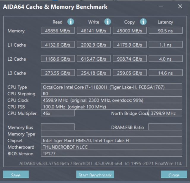This screenshot has height=183, width=190.
Task: Click the Memory Write value 46141 MB/s
Action: coord(94,31)
